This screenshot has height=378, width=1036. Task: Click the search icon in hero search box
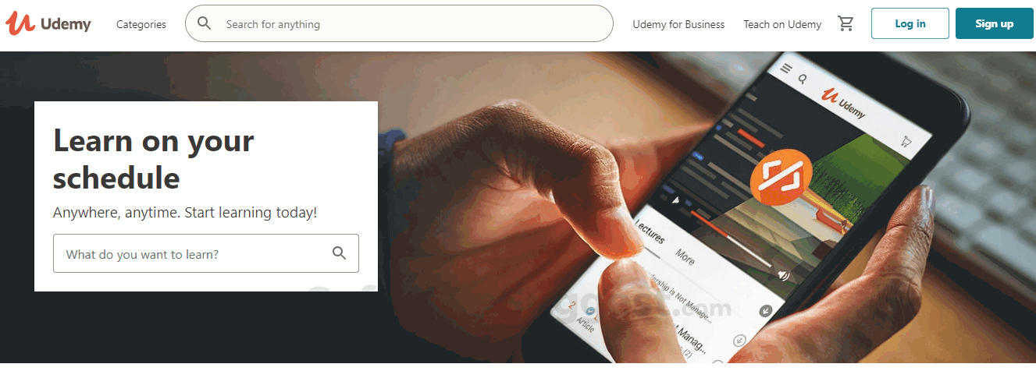(x=339, y=253)
